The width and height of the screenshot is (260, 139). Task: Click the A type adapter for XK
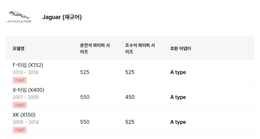click(x=178, y=122)
